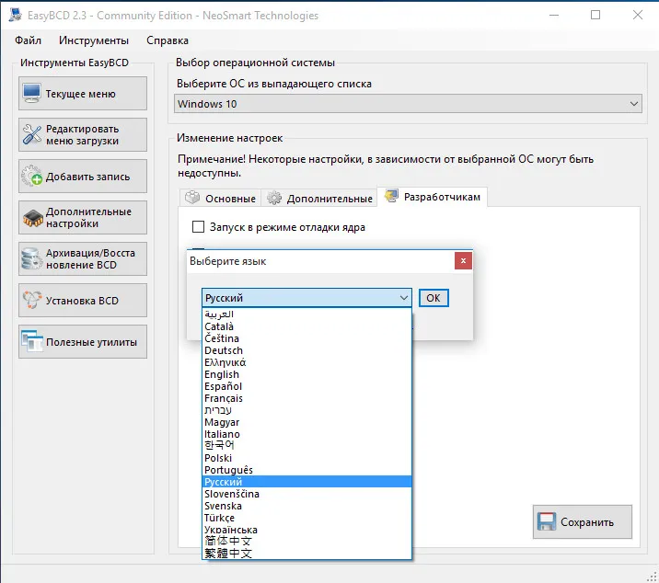Open Полезные утилиты
The image size is (659, 583).
[83, 341]
